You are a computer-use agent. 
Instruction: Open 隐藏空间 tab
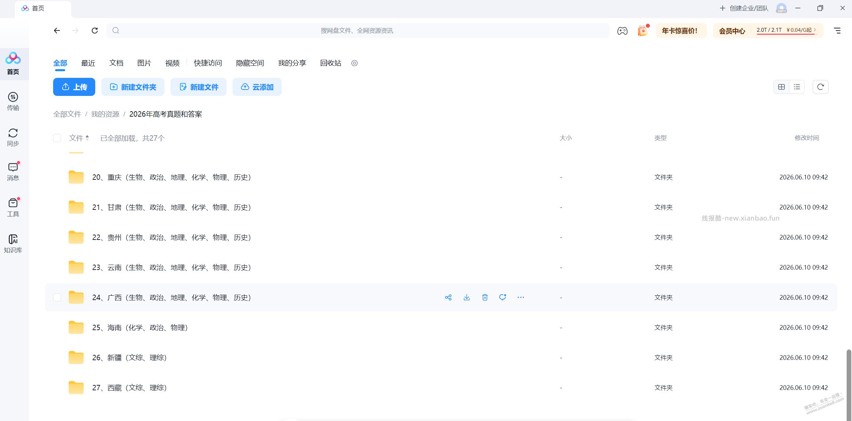click(250, 63)
